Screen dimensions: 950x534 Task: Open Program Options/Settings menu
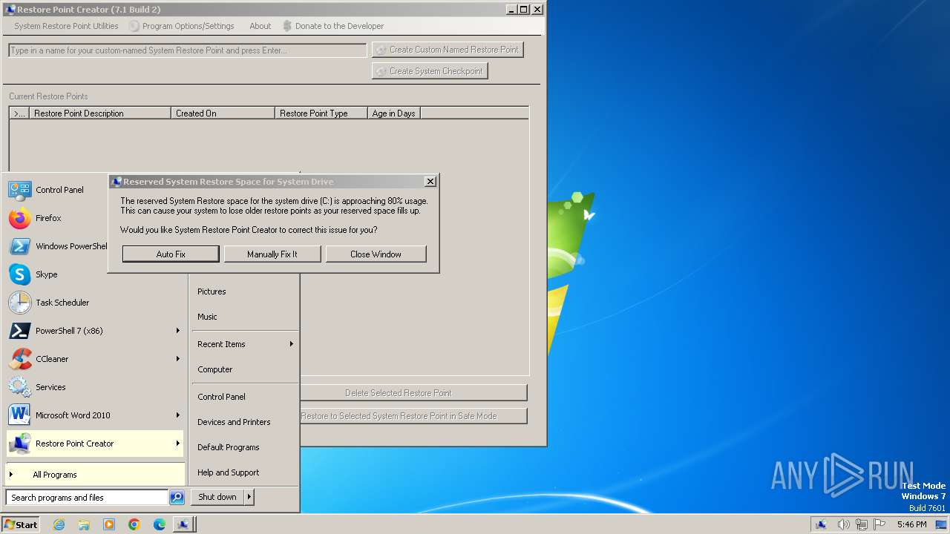pyautogui.click(x=182, y=26)
